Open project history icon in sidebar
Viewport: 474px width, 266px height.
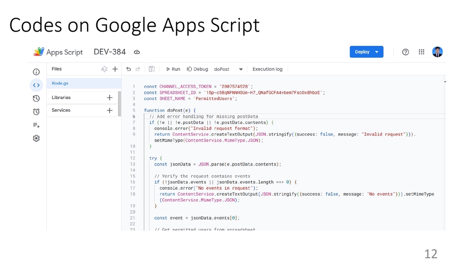click(x=36, y=99)
